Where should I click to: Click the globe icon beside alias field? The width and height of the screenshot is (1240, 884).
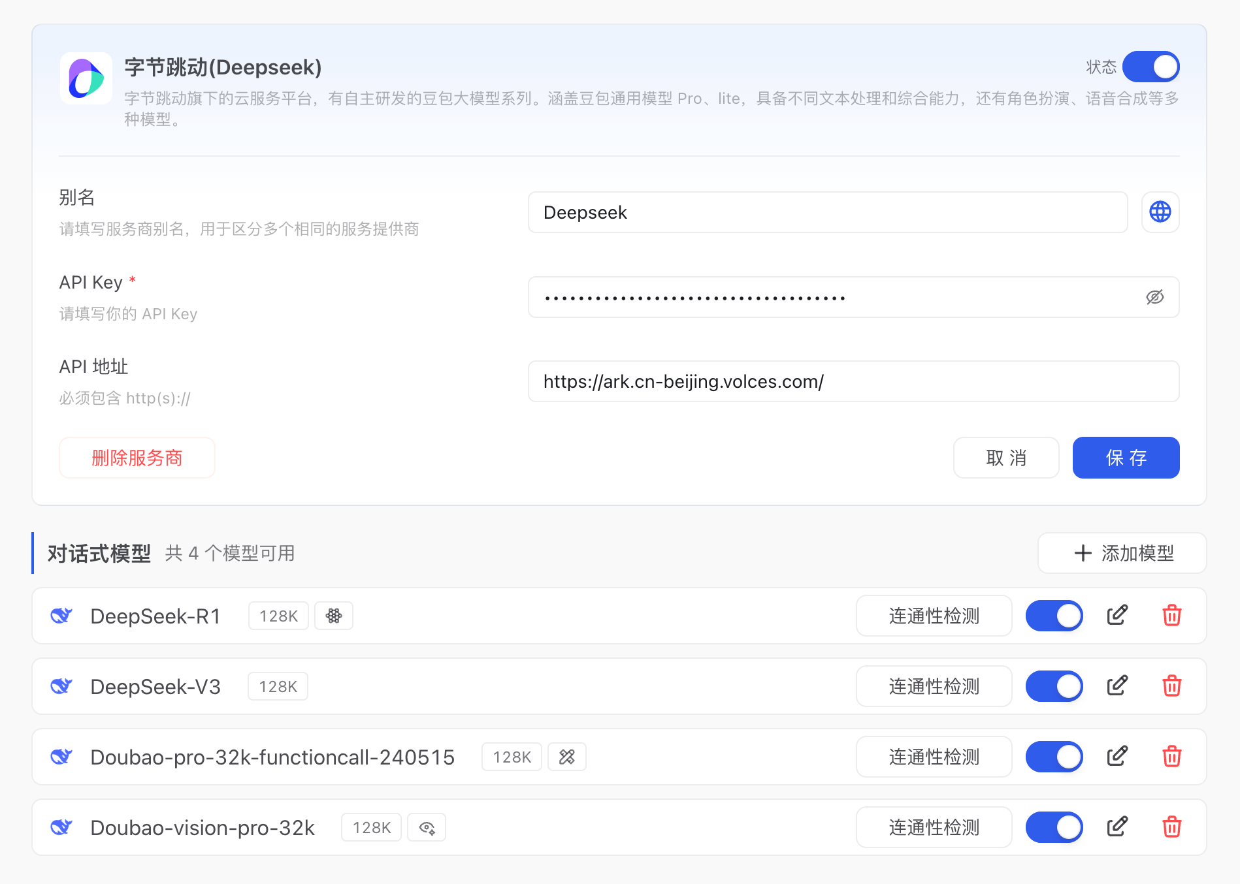1160,212
